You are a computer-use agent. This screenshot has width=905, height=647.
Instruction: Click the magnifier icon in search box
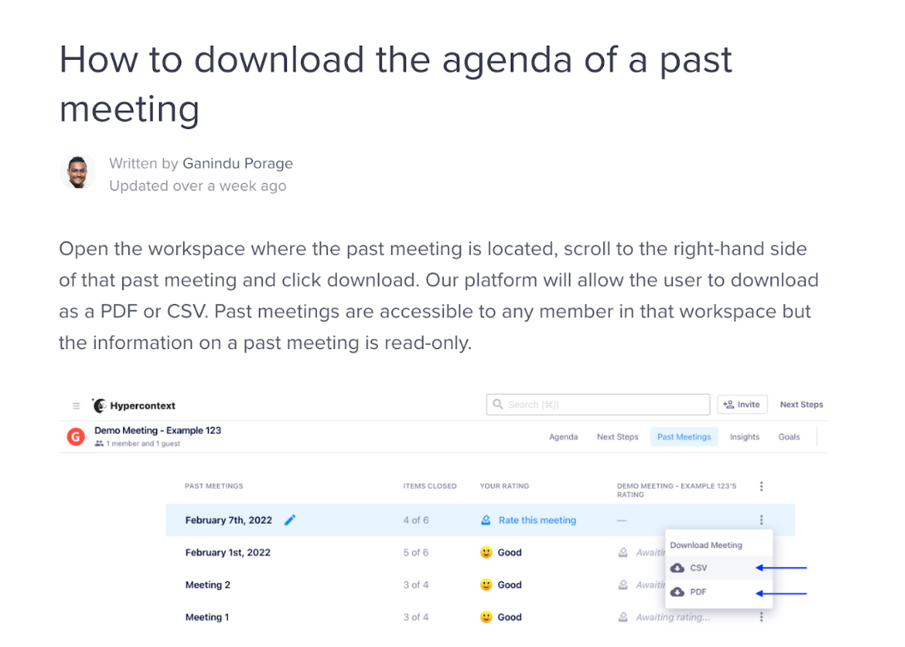pyautogui.click(x=497, y=405)
